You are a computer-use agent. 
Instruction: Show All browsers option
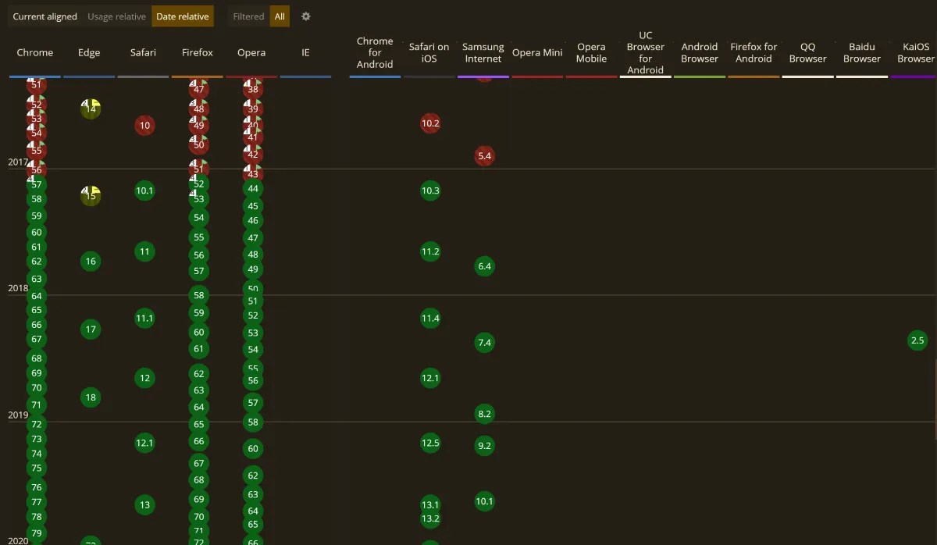[280, 16]
